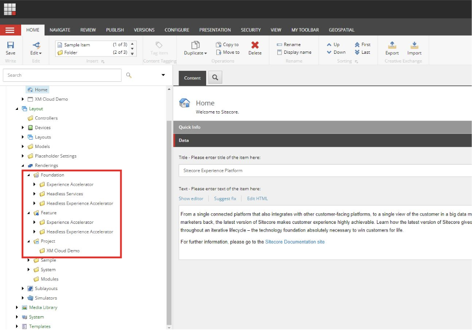Screen dimensions: 472x330
Task: Click the Import icon in Creative Exchange
Action: (414, 46)
